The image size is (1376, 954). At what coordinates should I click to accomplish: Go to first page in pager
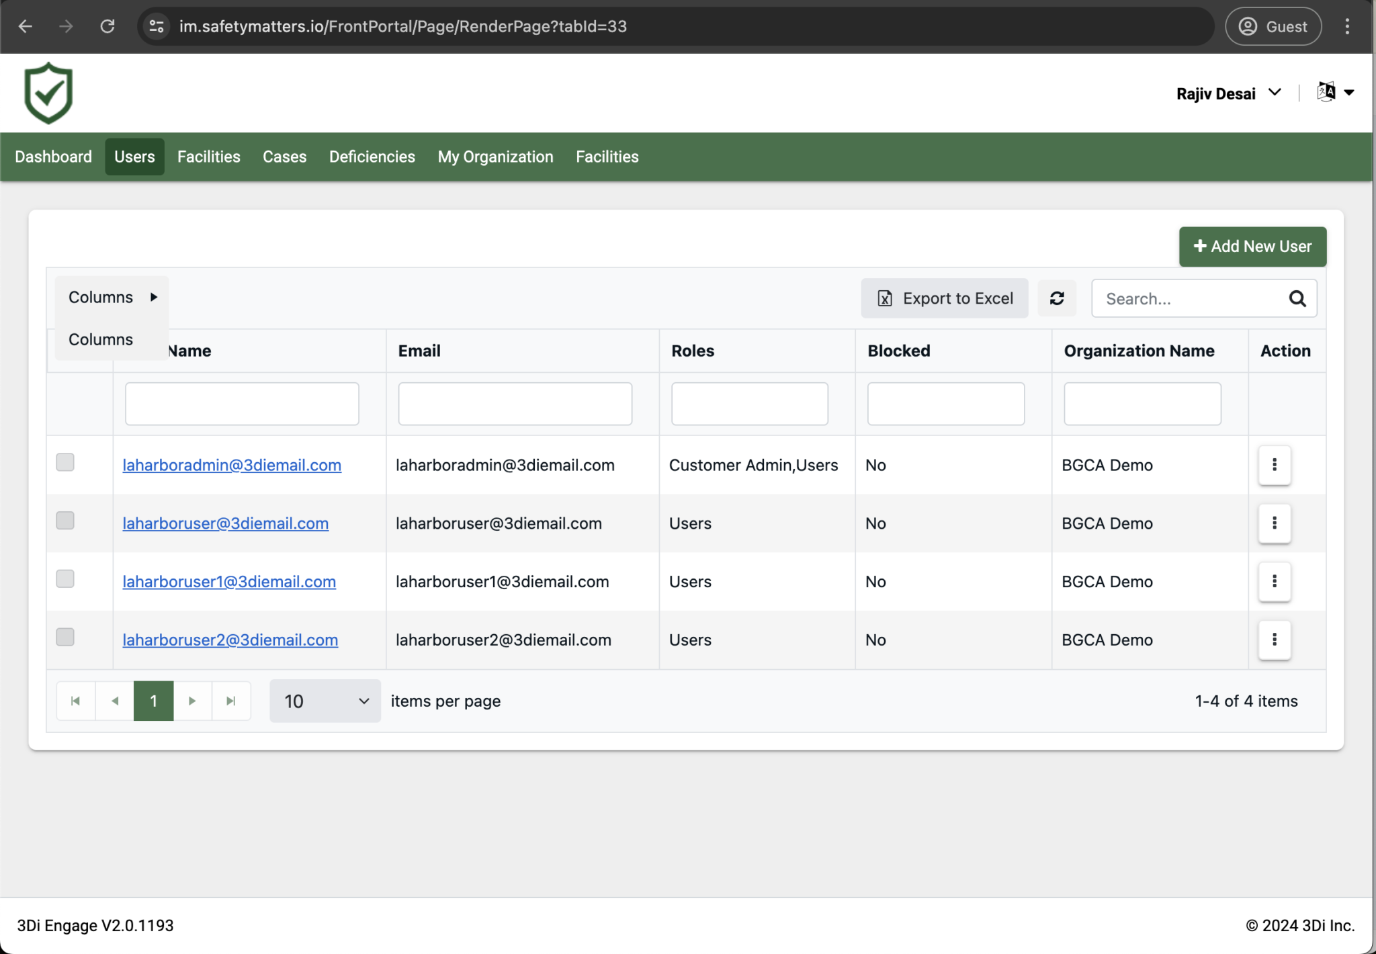76,701
